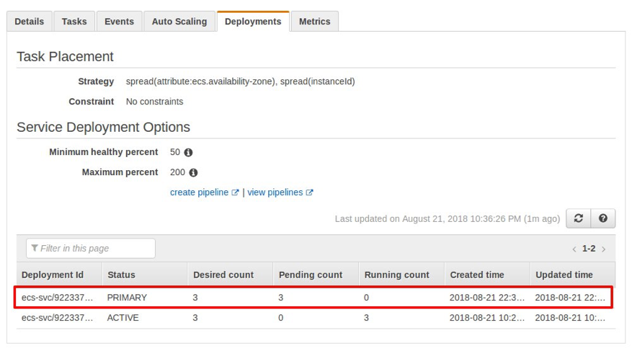Sort table by Status column
632x351 pixels.
[x=121, y=275]
